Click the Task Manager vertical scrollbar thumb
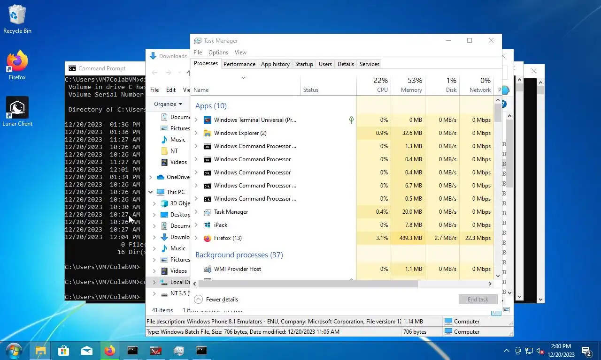Screen dimensions: 601x360 [x=498, y=113]
